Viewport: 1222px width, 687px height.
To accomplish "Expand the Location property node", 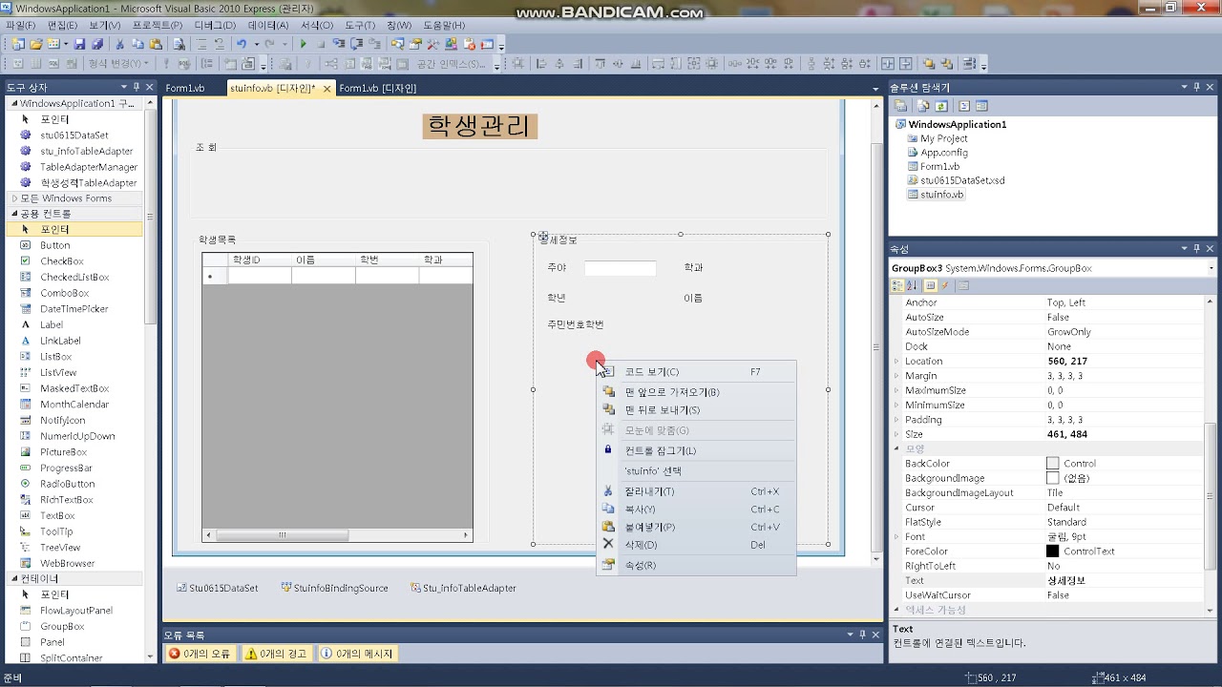I will 896,362.
